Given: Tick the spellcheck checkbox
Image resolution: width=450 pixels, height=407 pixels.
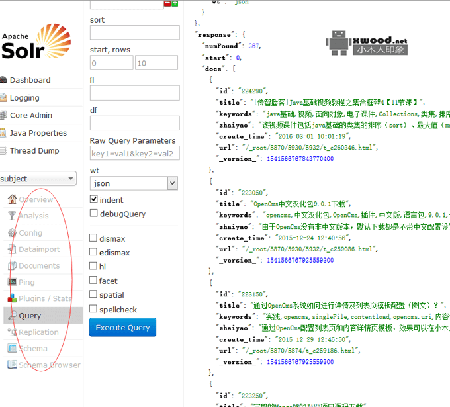Looking at the screenshot, I should pos(94,309).
